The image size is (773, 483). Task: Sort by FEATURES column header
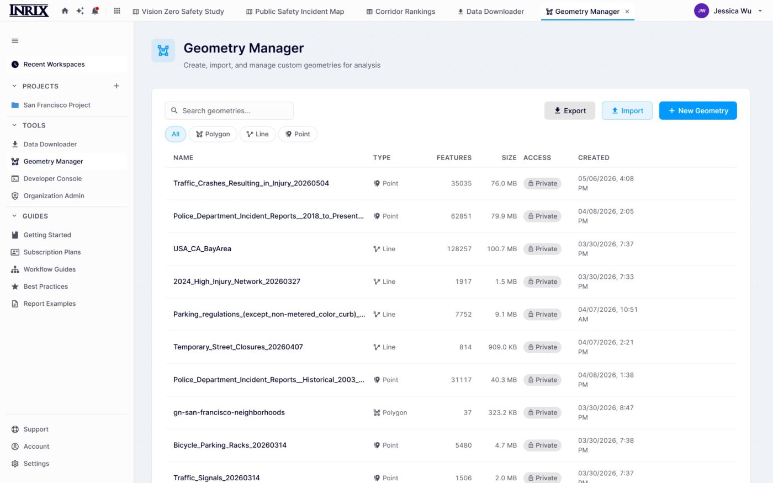point(454,158)
